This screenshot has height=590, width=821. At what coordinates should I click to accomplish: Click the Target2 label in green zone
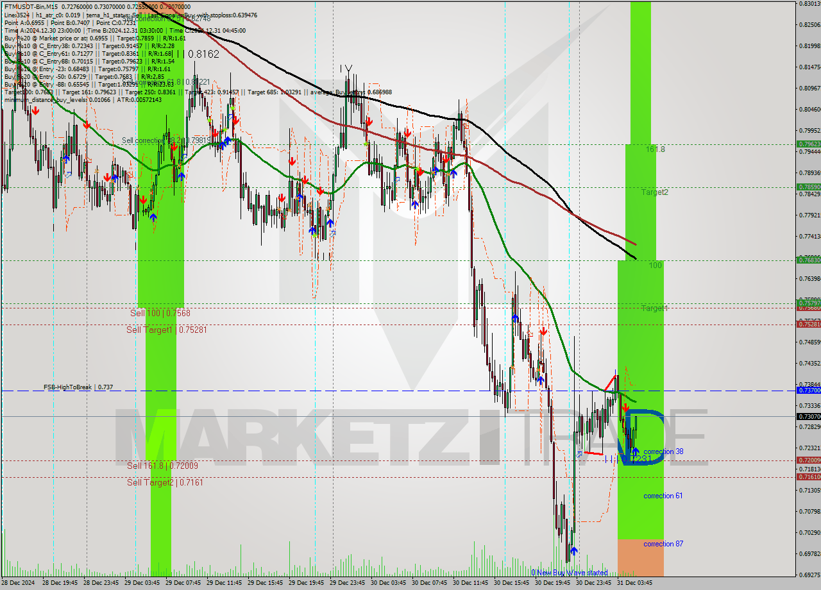pos(655,192)
